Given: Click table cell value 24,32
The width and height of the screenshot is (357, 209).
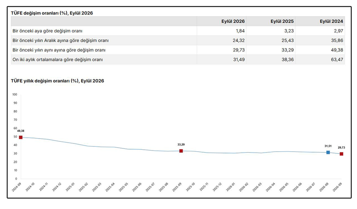Looking at the screenshot, I should click(239, 41).
